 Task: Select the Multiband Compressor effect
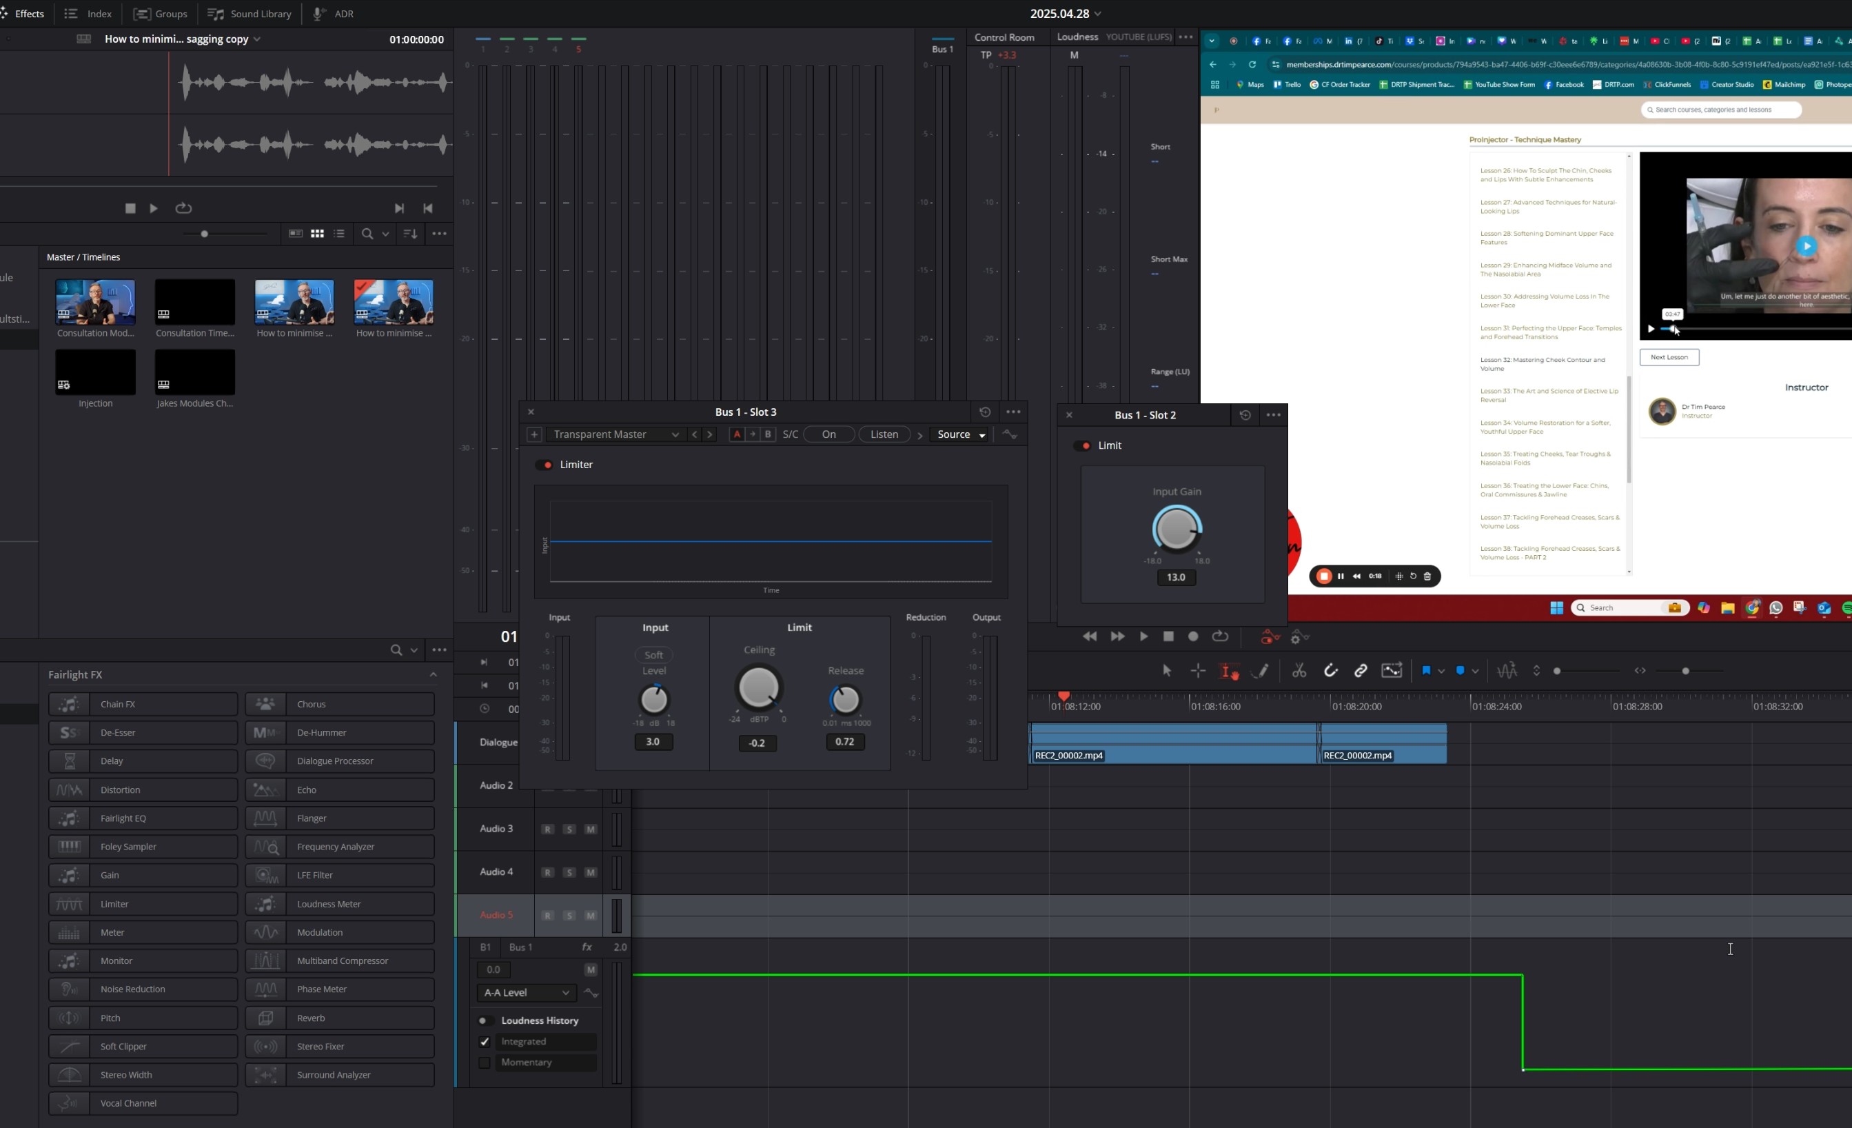(340, 960)
